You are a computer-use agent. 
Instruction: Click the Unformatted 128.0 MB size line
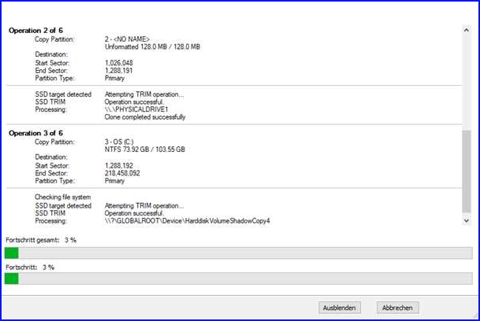151,46
